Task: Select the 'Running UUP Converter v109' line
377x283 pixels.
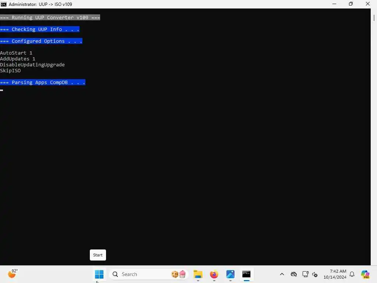Action: (x=50, y=17)
